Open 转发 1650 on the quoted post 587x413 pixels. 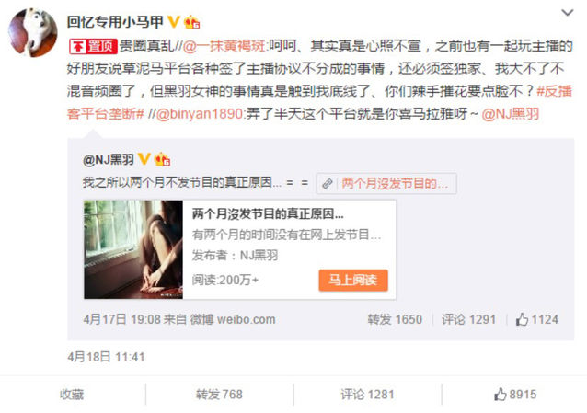coord(395,319)
